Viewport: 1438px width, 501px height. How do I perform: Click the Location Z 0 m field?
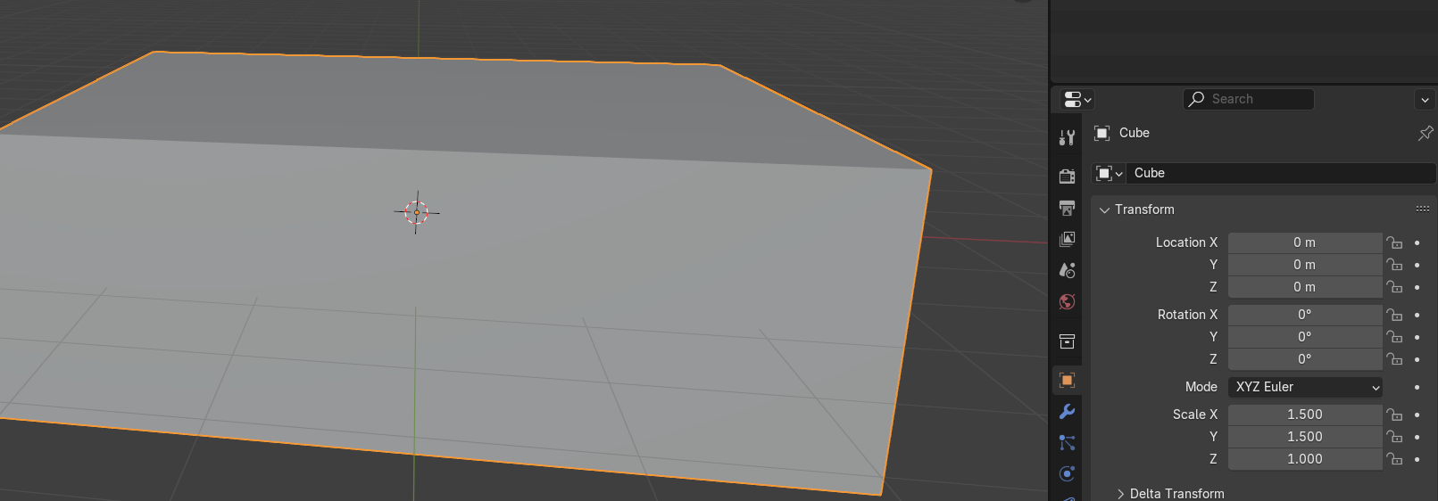click(1305, 287)
